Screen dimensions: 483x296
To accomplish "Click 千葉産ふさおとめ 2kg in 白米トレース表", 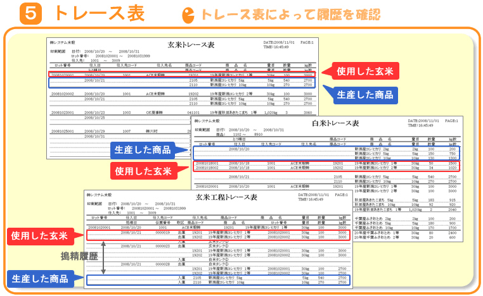I will pos(373,219).
